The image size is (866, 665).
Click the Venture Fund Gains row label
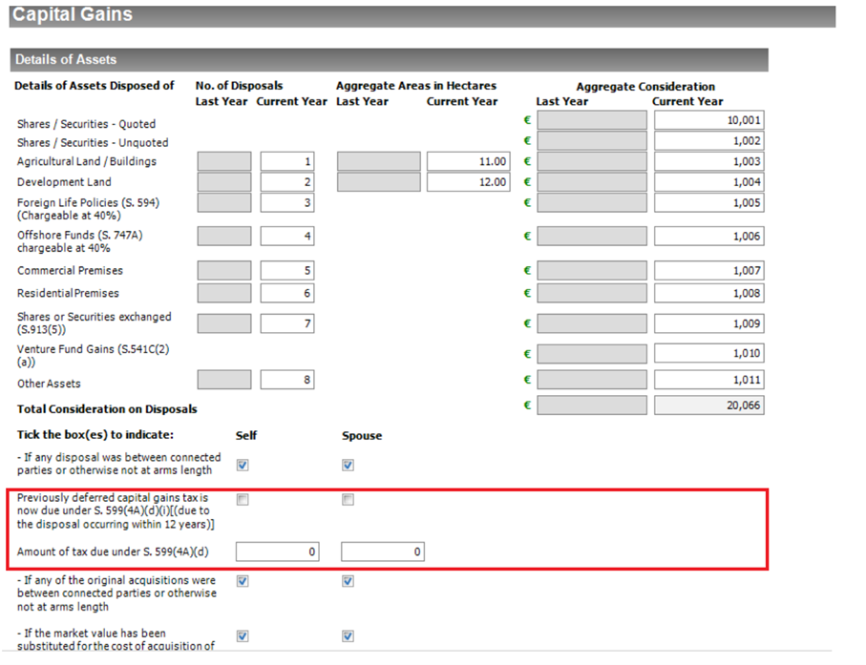coord(93,356)
